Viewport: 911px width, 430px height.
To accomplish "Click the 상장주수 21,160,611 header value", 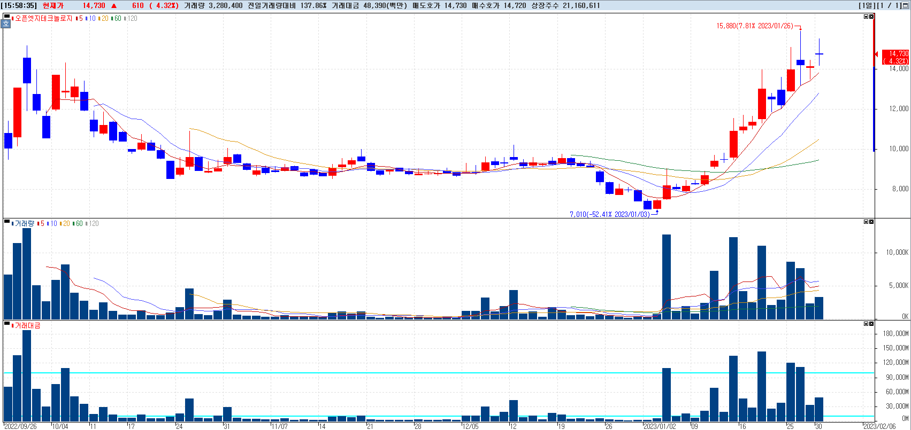I will (x=565, y=5).
